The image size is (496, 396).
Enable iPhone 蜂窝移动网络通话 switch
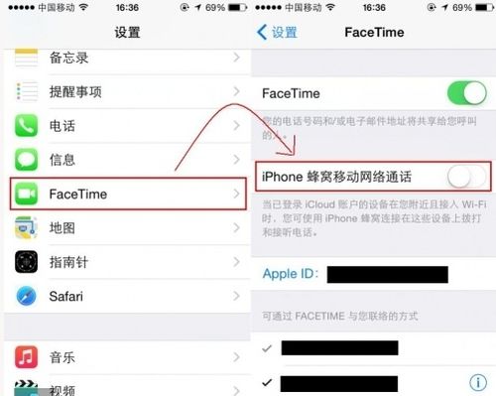click(x=467, y=177)
